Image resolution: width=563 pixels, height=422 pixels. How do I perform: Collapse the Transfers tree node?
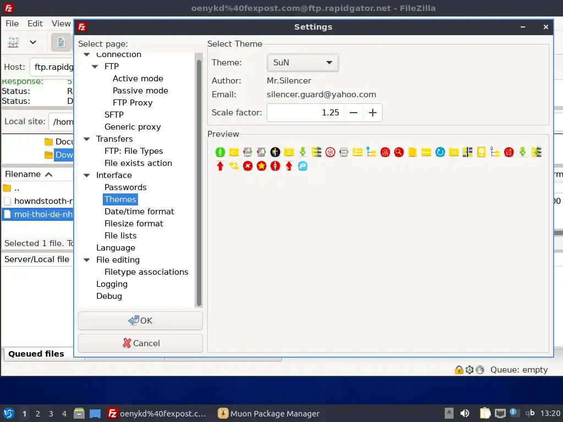pyautogui.click(x=86, y=139)
